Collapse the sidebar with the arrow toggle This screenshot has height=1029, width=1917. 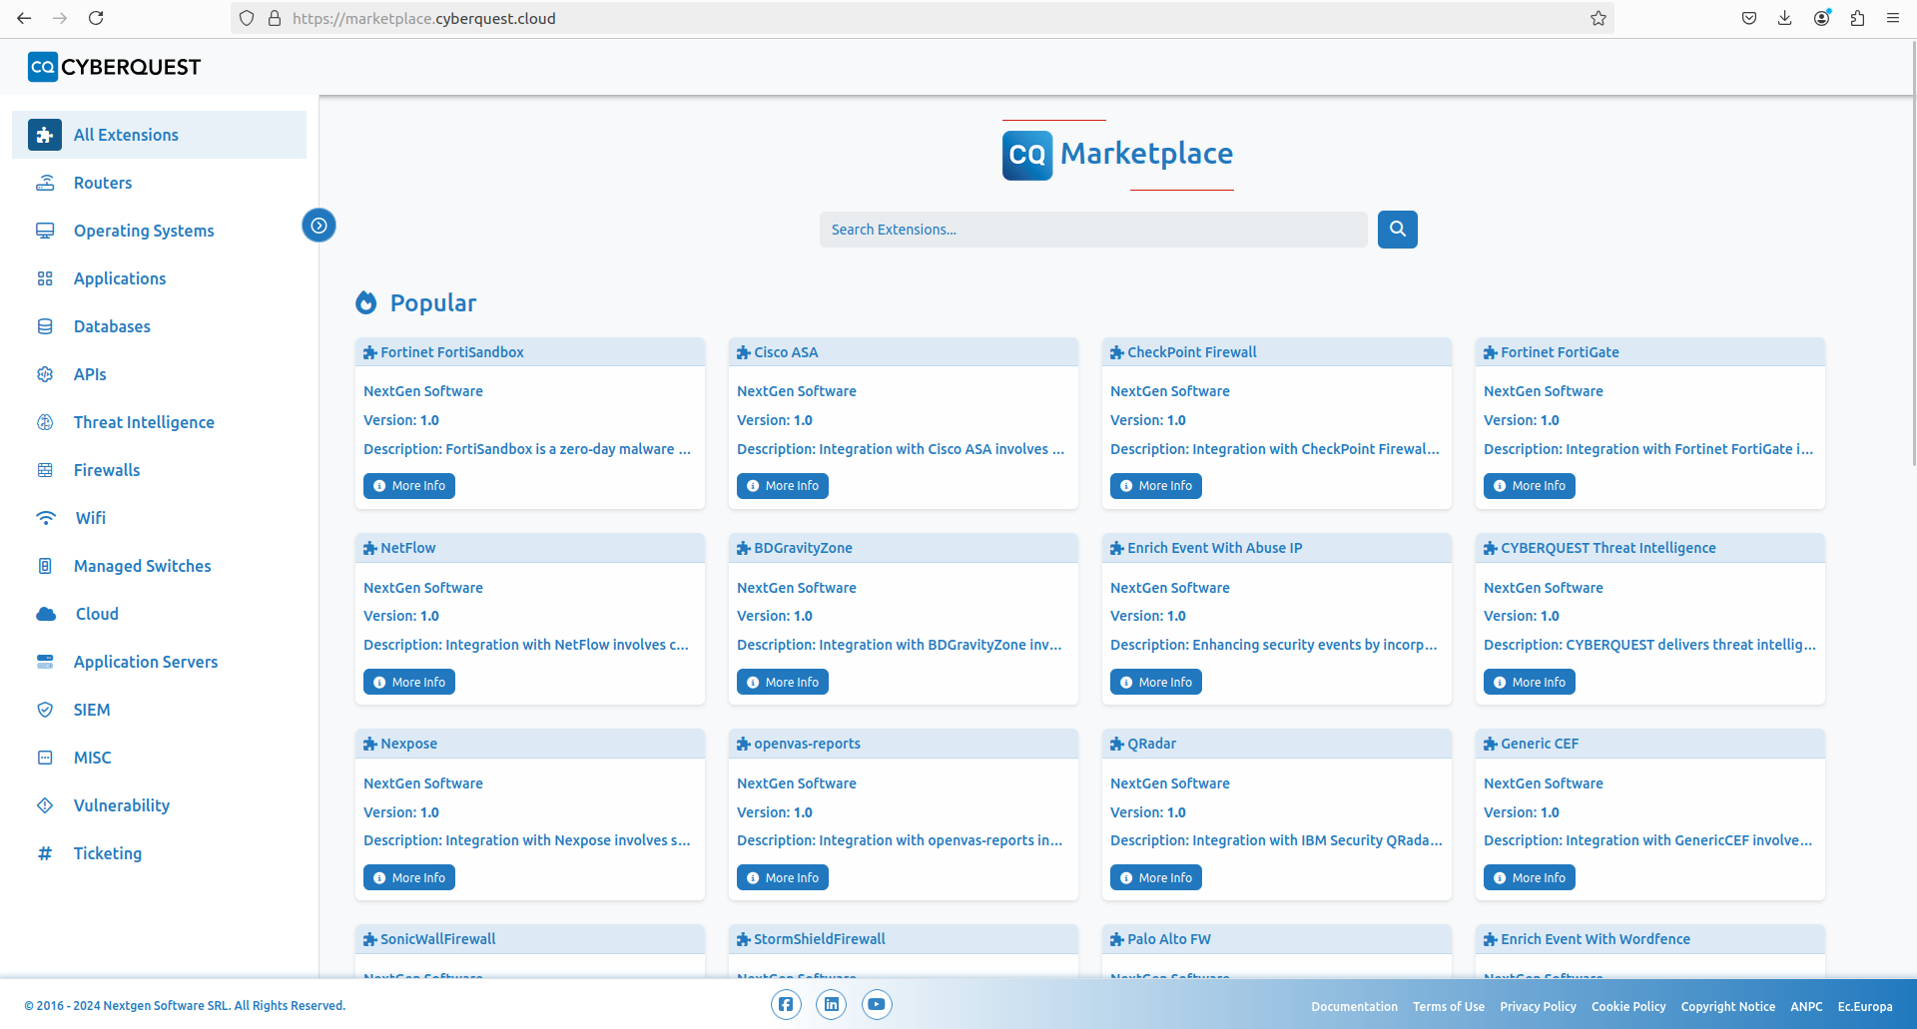point(319,226)
